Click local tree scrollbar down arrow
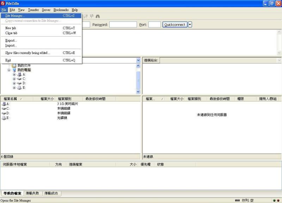Image resolution: width=282 pixels, height=203 pixels. 138,92
